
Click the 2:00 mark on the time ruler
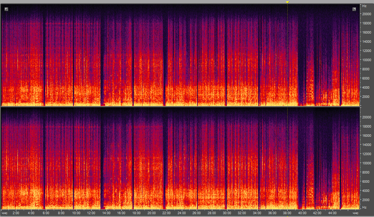pyautogui.click(x=16, y=213)
